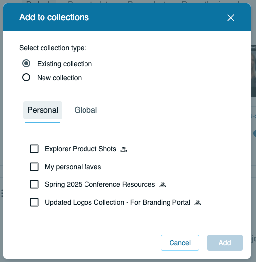Click the Add button
Image resolution: width=256 pixels, height=262 pixels.
[225, 243]
